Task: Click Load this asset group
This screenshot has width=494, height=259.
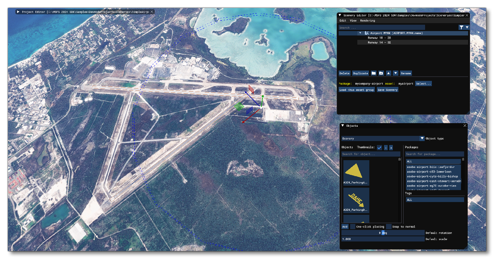Action: coord(356,90)
